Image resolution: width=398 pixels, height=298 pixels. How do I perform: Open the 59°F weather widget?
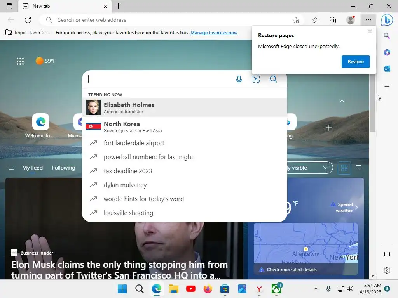pos(46,61)
